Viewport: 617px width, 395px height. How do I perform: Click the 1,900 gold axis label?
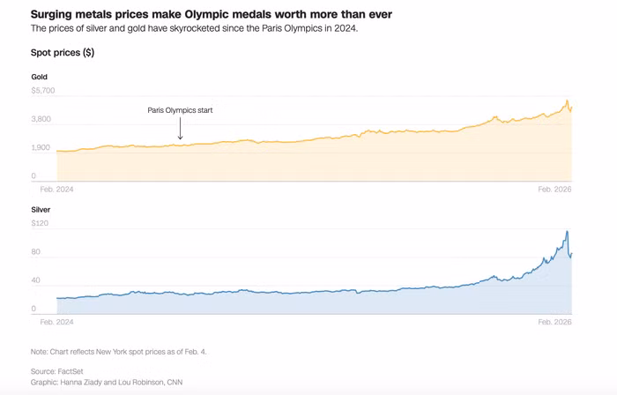pos(41,147)
